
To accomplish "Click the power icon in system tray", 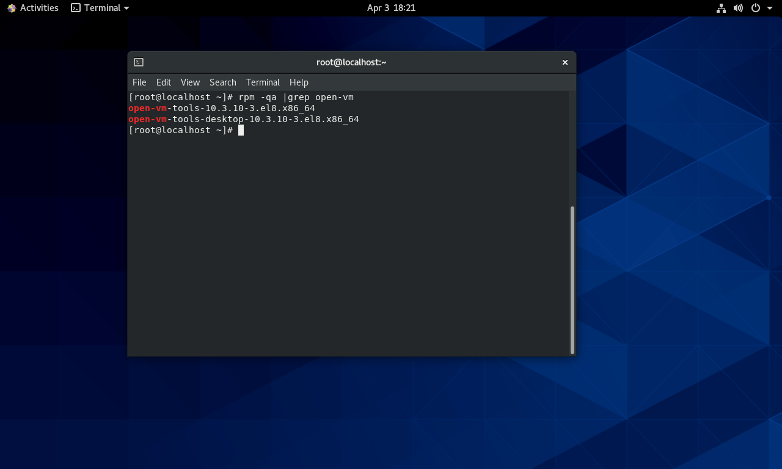I will click(756, 8).
